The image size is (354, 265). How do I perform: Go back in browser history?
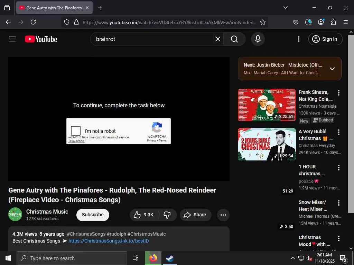click(x=8, y=22)
